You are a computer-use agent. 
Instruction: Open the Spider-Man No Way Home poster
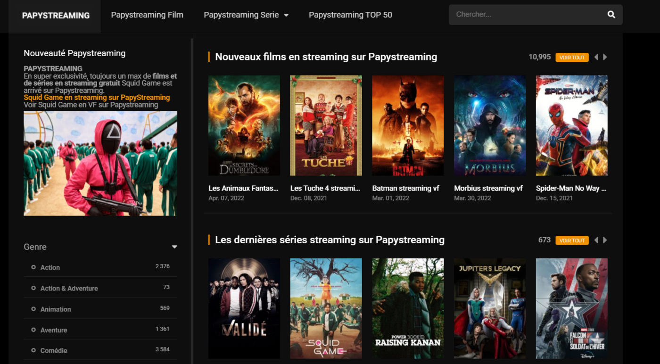click(x=572, y=125)
